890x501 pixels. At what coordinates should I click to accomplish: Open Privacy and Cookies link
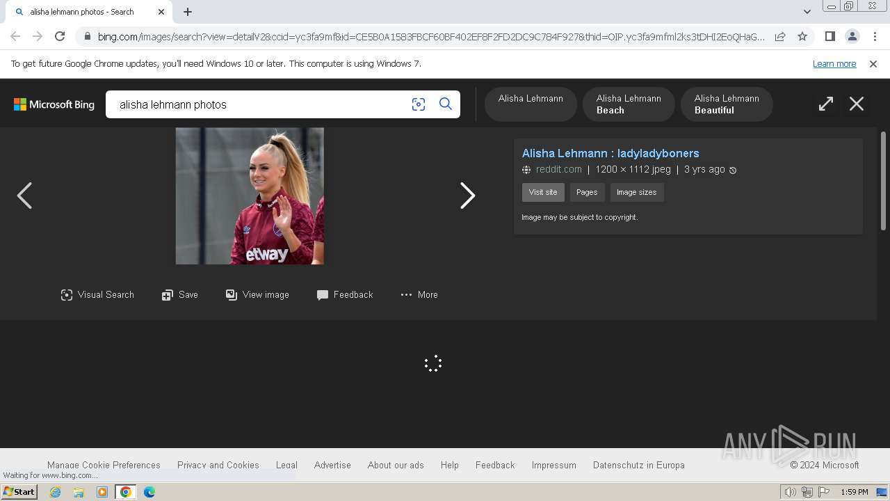[x=218, y=465]
